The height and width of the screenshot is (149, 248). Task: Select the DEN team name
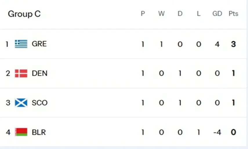pos(39,73)
